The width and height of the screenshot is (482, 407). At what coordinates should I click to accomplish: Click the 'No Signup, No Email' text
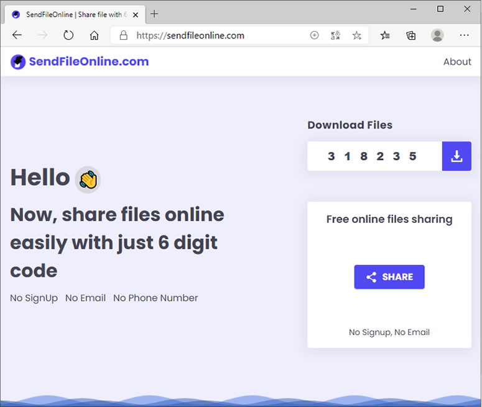point(389,332)
